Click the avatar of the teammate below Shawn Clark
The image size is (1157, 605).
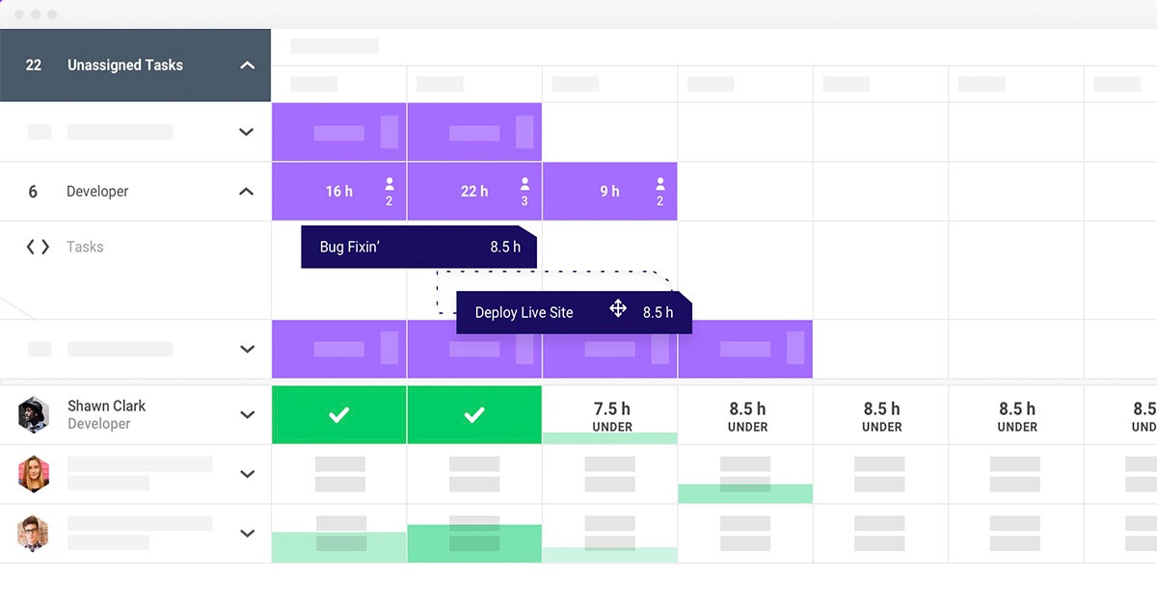pos(34,474)
